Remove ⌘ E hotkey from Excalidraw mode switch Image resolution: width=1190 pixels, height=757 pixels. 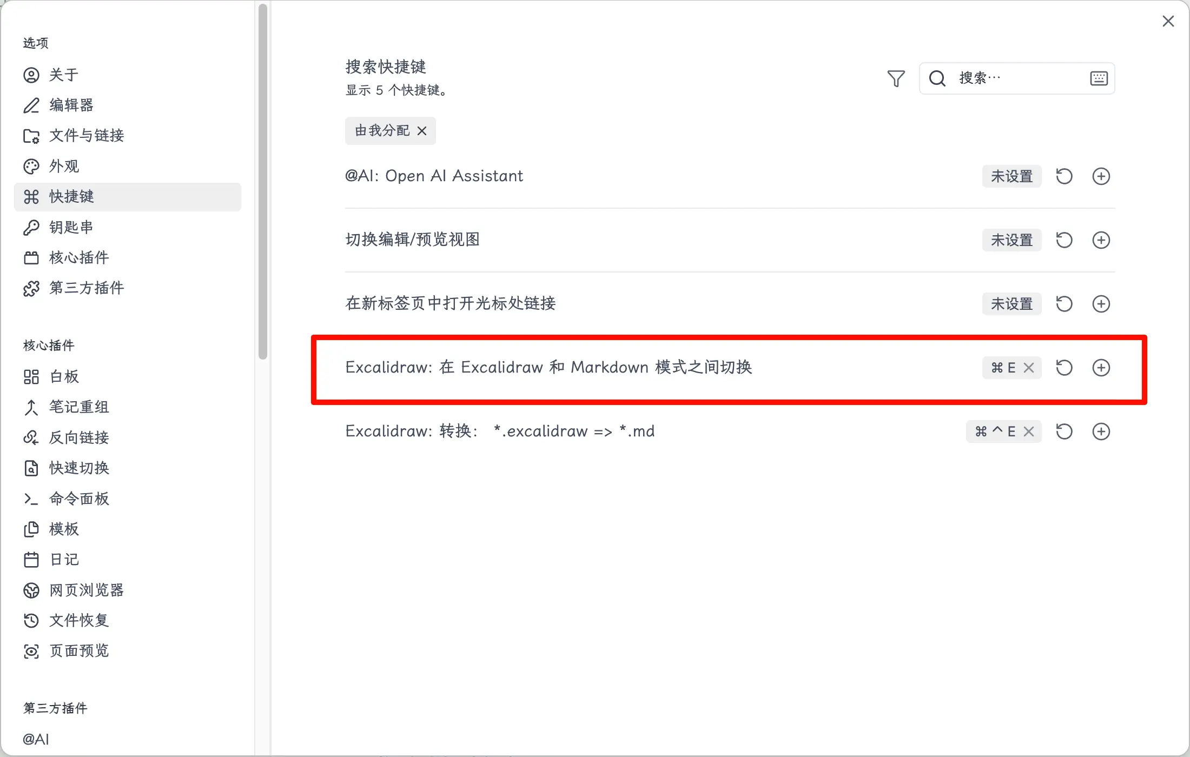[x=1029, y=368]
